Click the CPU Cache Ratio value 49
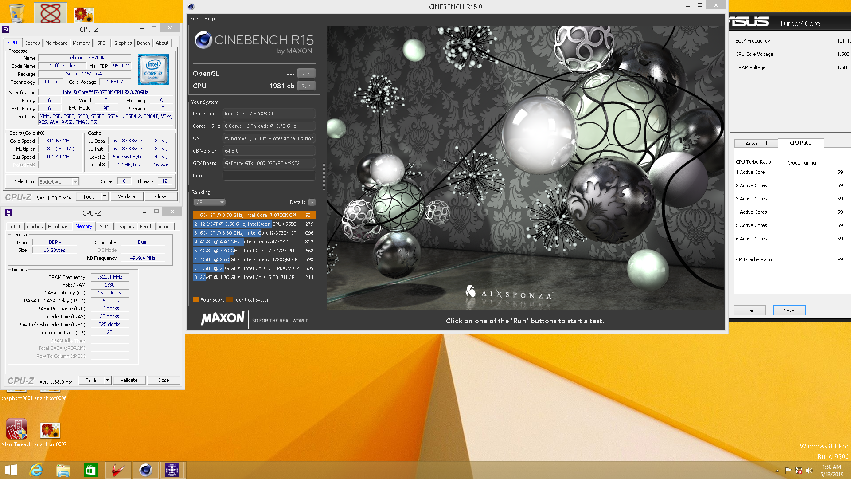The height and width of the screenshot is (479, 851). (x=840, y=259)
